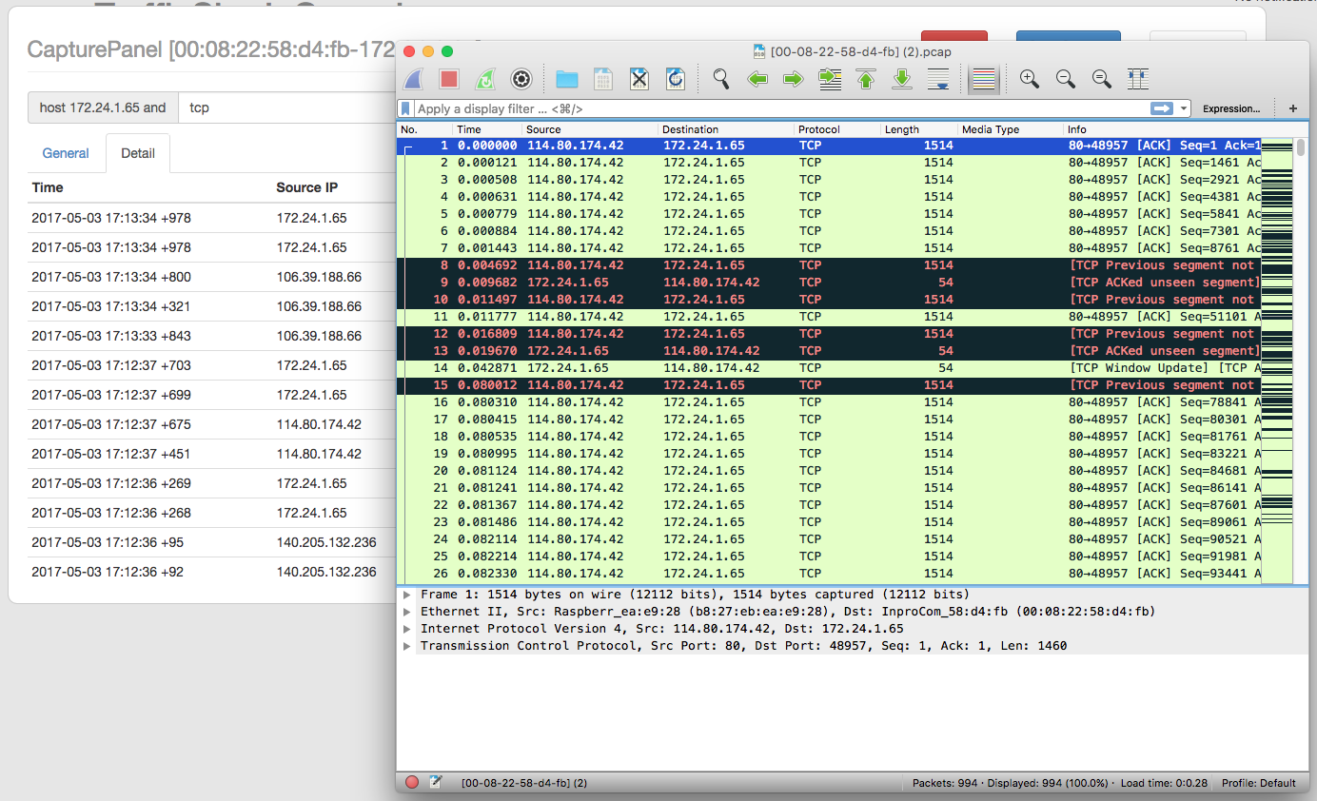The height and width of the screenshot is (801, 1317).
Task: Open capture options gear icon
Action: (521, 79)
